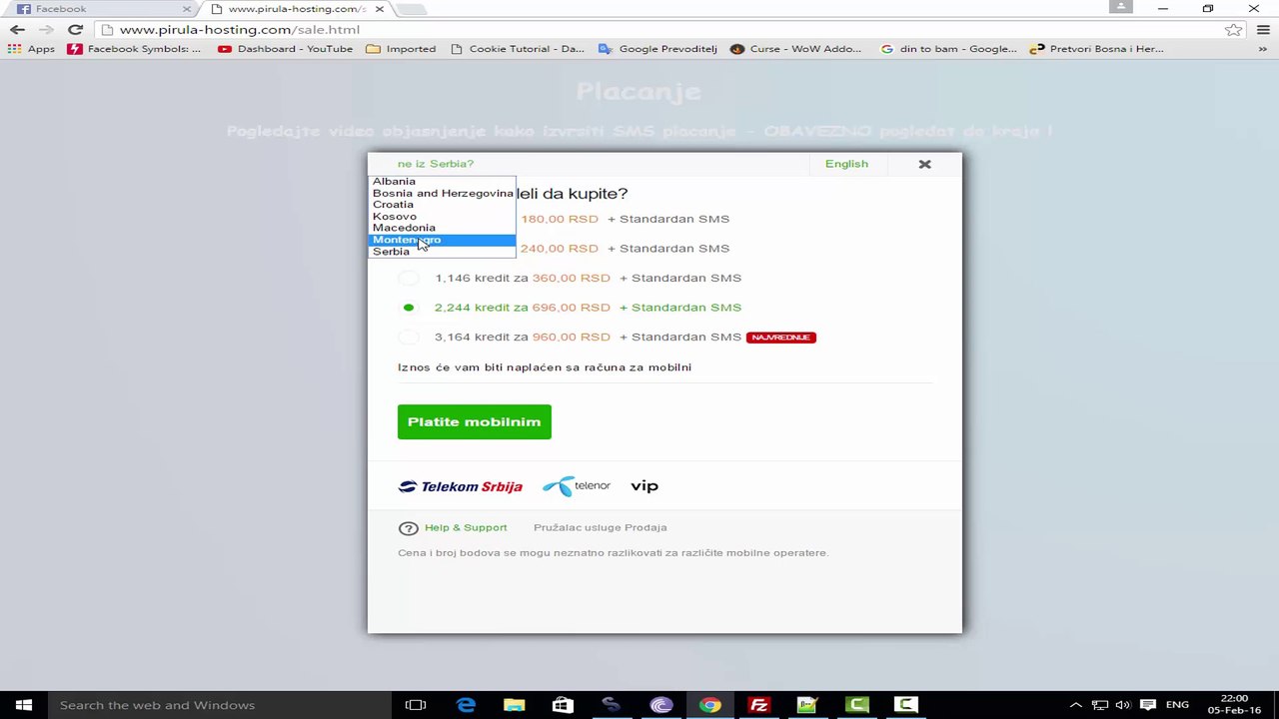
Task: Select the 1,146 kredit radio option
Action: 409,278
